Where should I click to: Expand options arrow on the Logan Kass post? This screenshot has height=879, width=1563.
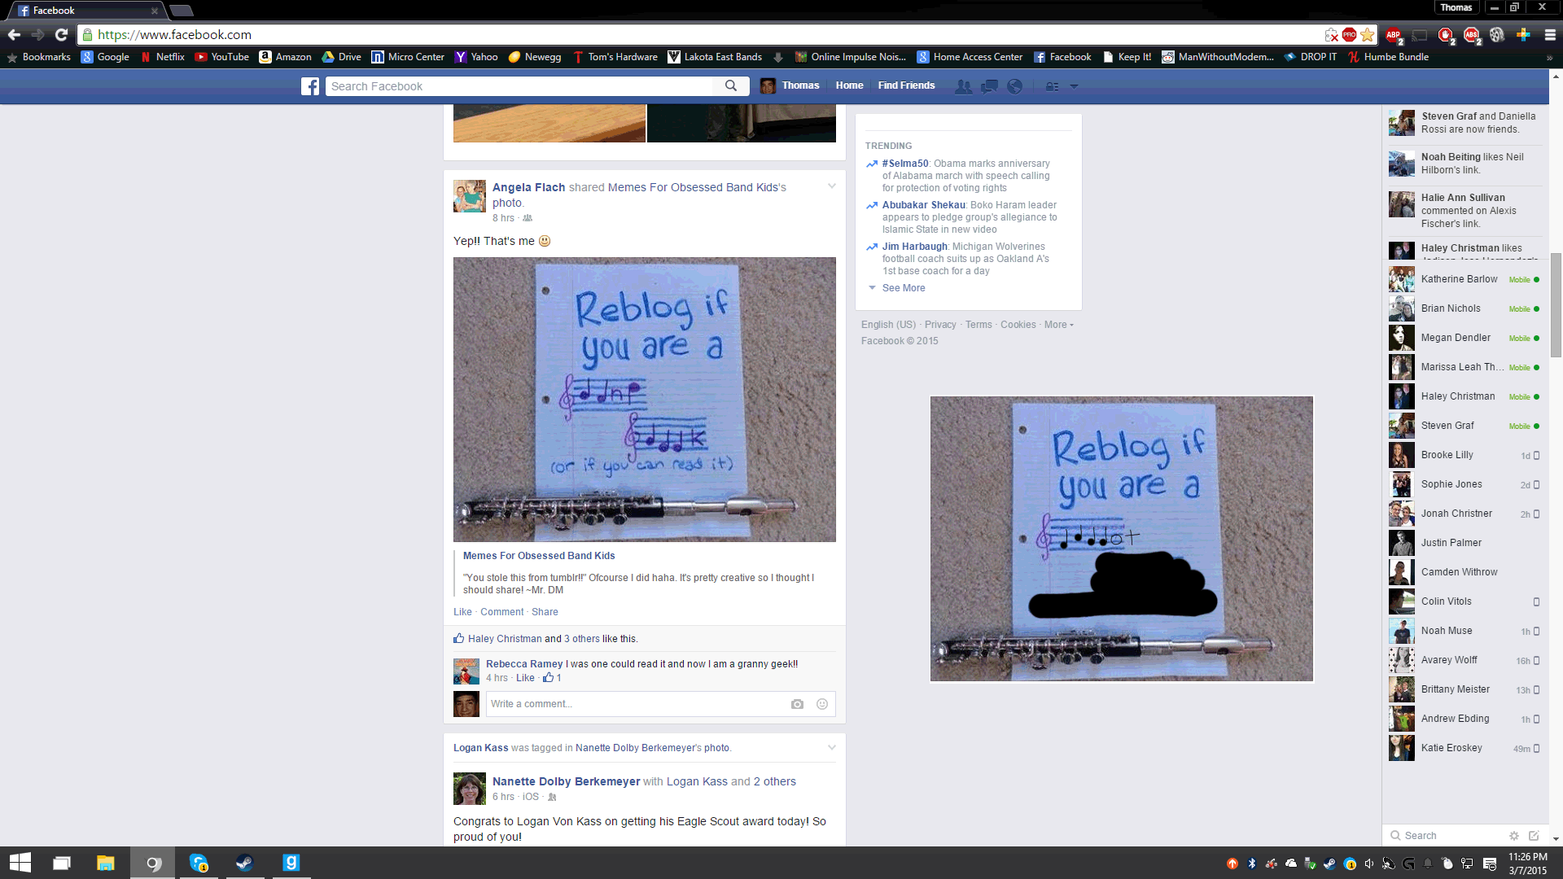pyautogui.click(x=831, y=747)
